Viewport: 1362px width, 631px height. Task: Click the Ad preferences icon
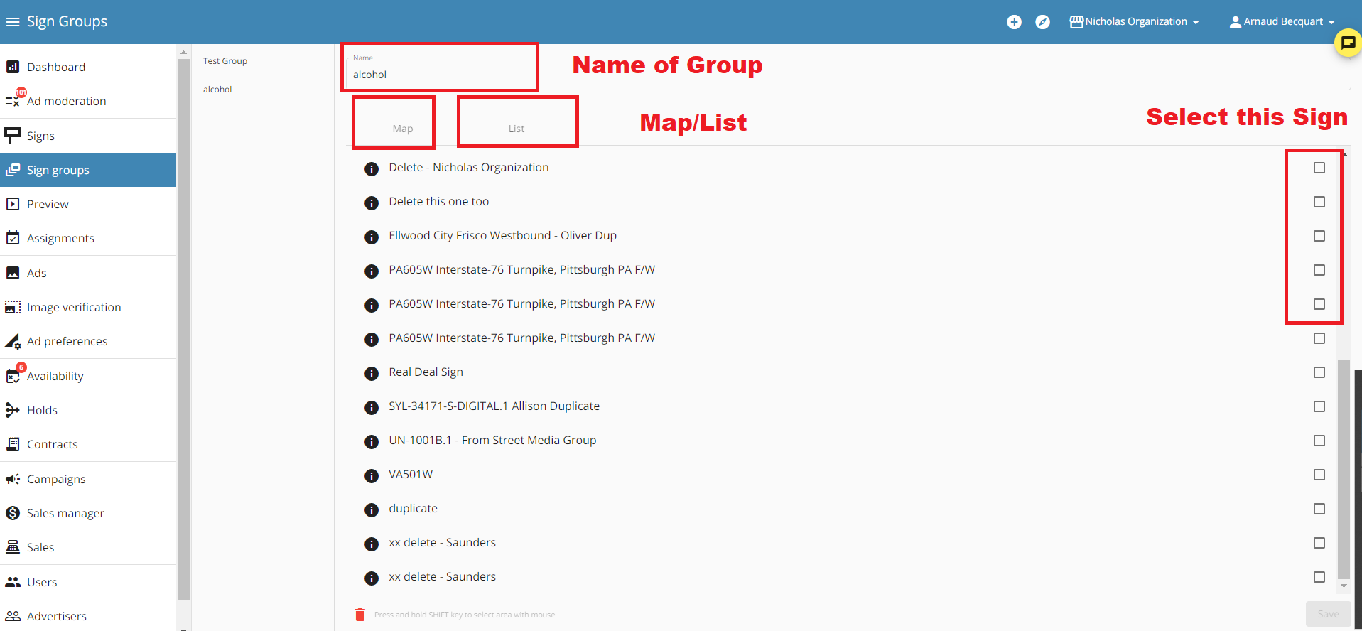(x=13, y=341)
